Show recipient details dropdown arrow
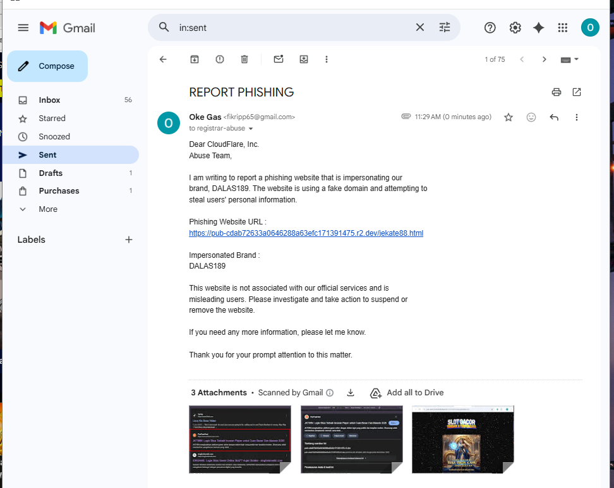614x488 pixels. [x=251, y=129]
